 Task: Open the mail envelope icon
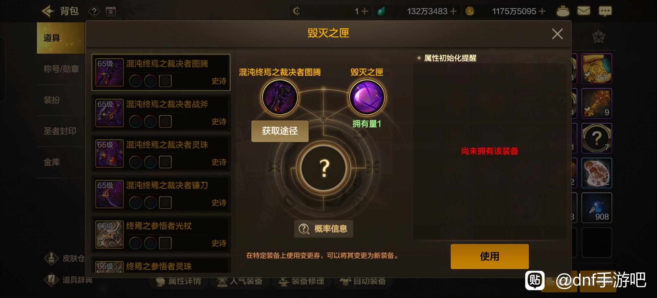[x=584, y=11]
